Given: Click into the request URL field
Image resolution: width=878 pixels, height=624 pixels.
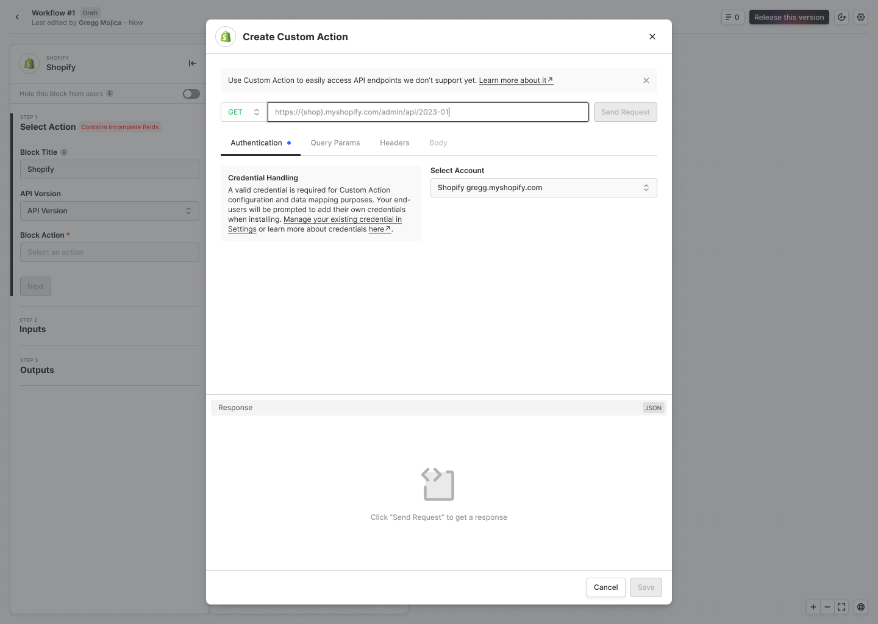Looking at the screenshot, I should (428, 112).
